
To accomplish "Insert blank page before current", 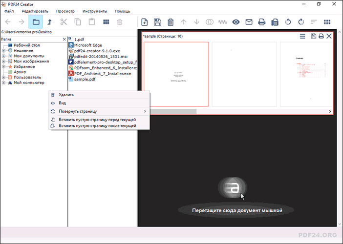I will [99, 120].
